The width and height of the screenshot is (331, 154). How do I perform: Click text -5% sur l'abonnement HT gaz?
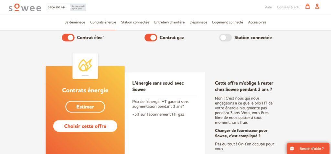tap(158, 114)
